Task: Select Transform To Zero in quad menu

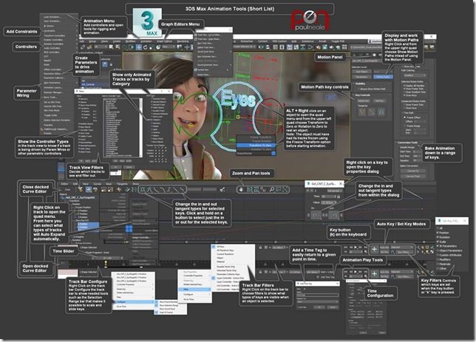Action: click(256, 146)
